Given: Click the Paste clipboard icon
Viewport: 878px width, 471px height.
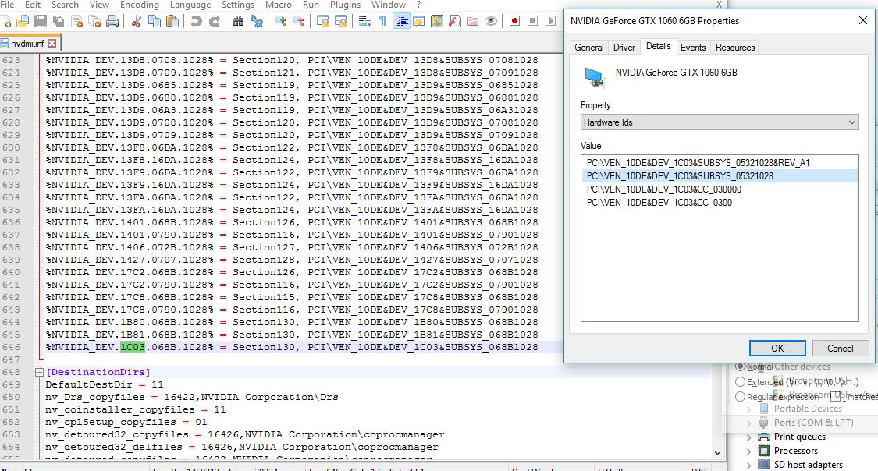Looking at the screenshot, I should point(172,21).
